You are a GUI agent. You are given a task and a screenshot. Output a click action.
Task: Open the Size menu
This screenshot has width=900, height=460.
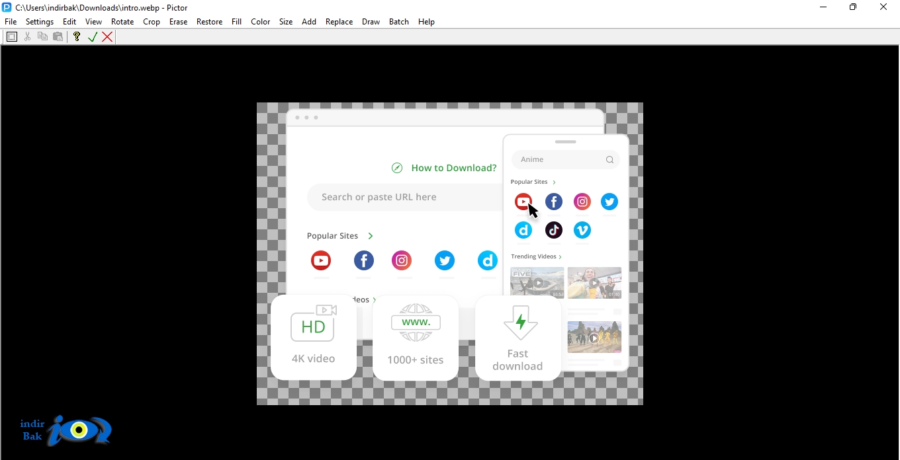(286, 22)
